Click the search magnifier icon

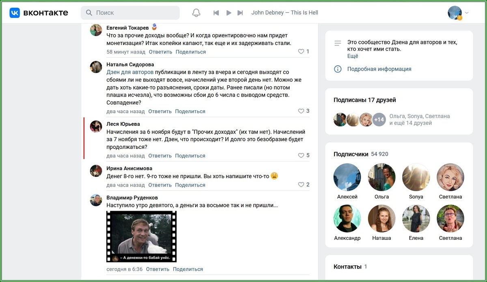point(88,13)
